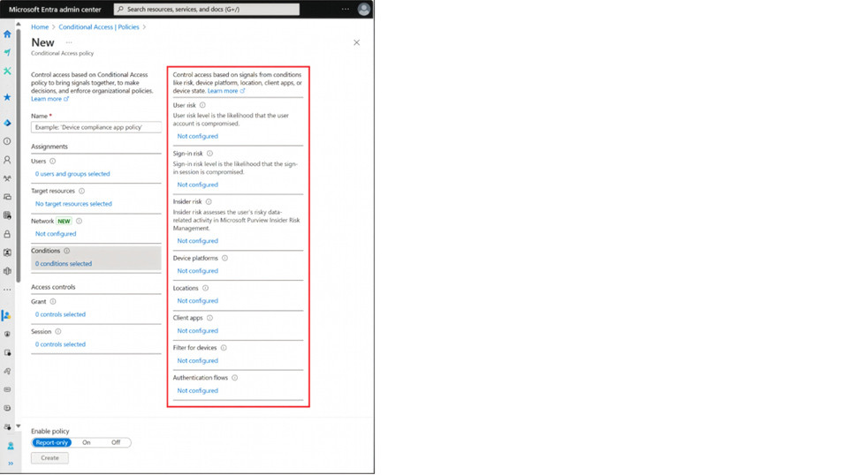Open the ellipsis menu beside New title
Image resolution: width=866 pixels, height=475 pixels.
(69, 42)
